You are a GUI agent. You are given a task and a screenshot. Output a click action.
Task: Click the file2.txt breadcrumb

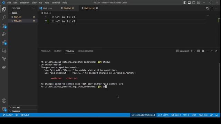coord(46,13)
